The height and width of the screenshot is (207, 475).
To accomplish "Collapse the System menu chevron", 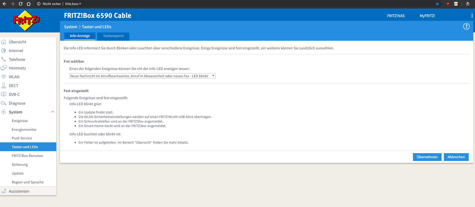I will [x=53, y=112].
